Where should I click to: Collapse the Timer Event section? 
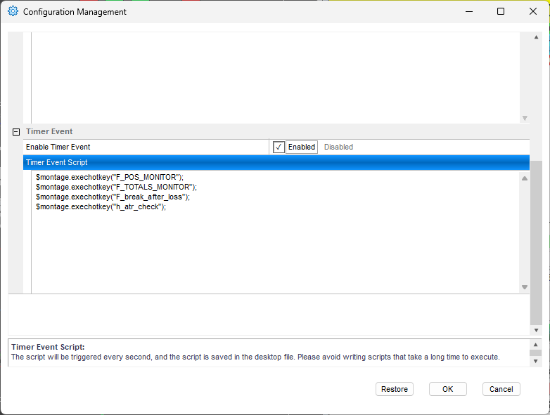[15, 132]
